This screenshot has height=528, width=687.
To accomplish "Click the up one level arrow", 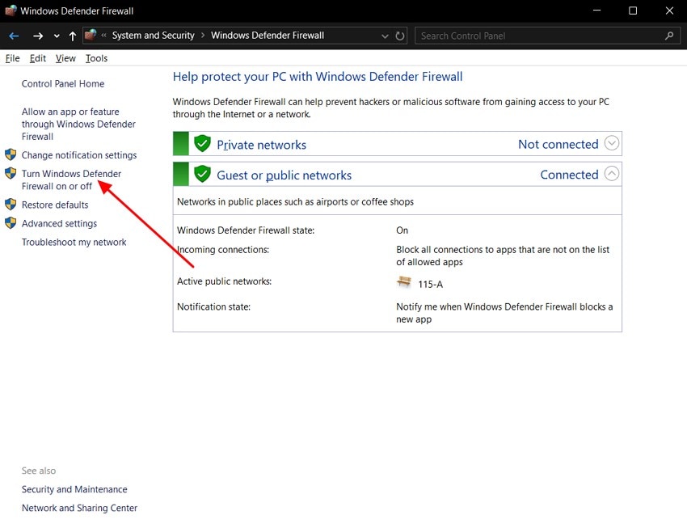I will 73,36.
